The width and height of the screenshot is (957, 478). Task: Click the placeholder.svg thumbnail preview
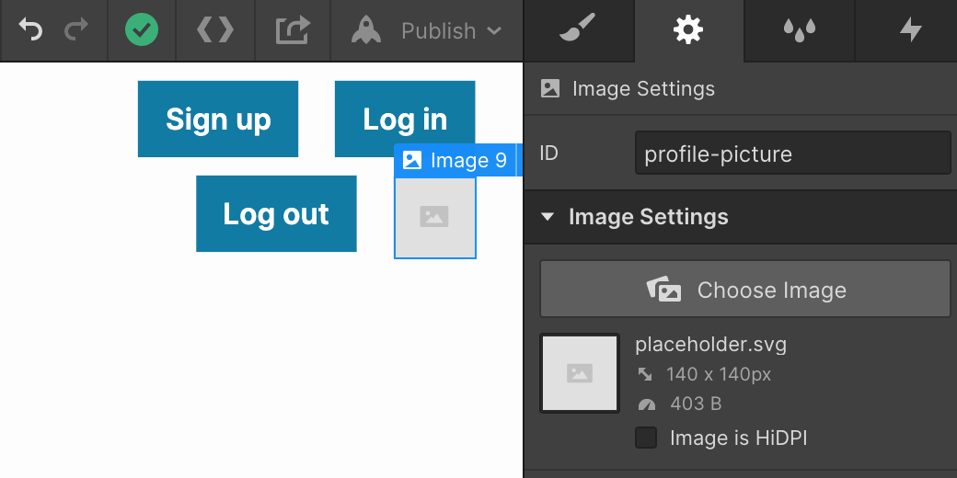580,373
